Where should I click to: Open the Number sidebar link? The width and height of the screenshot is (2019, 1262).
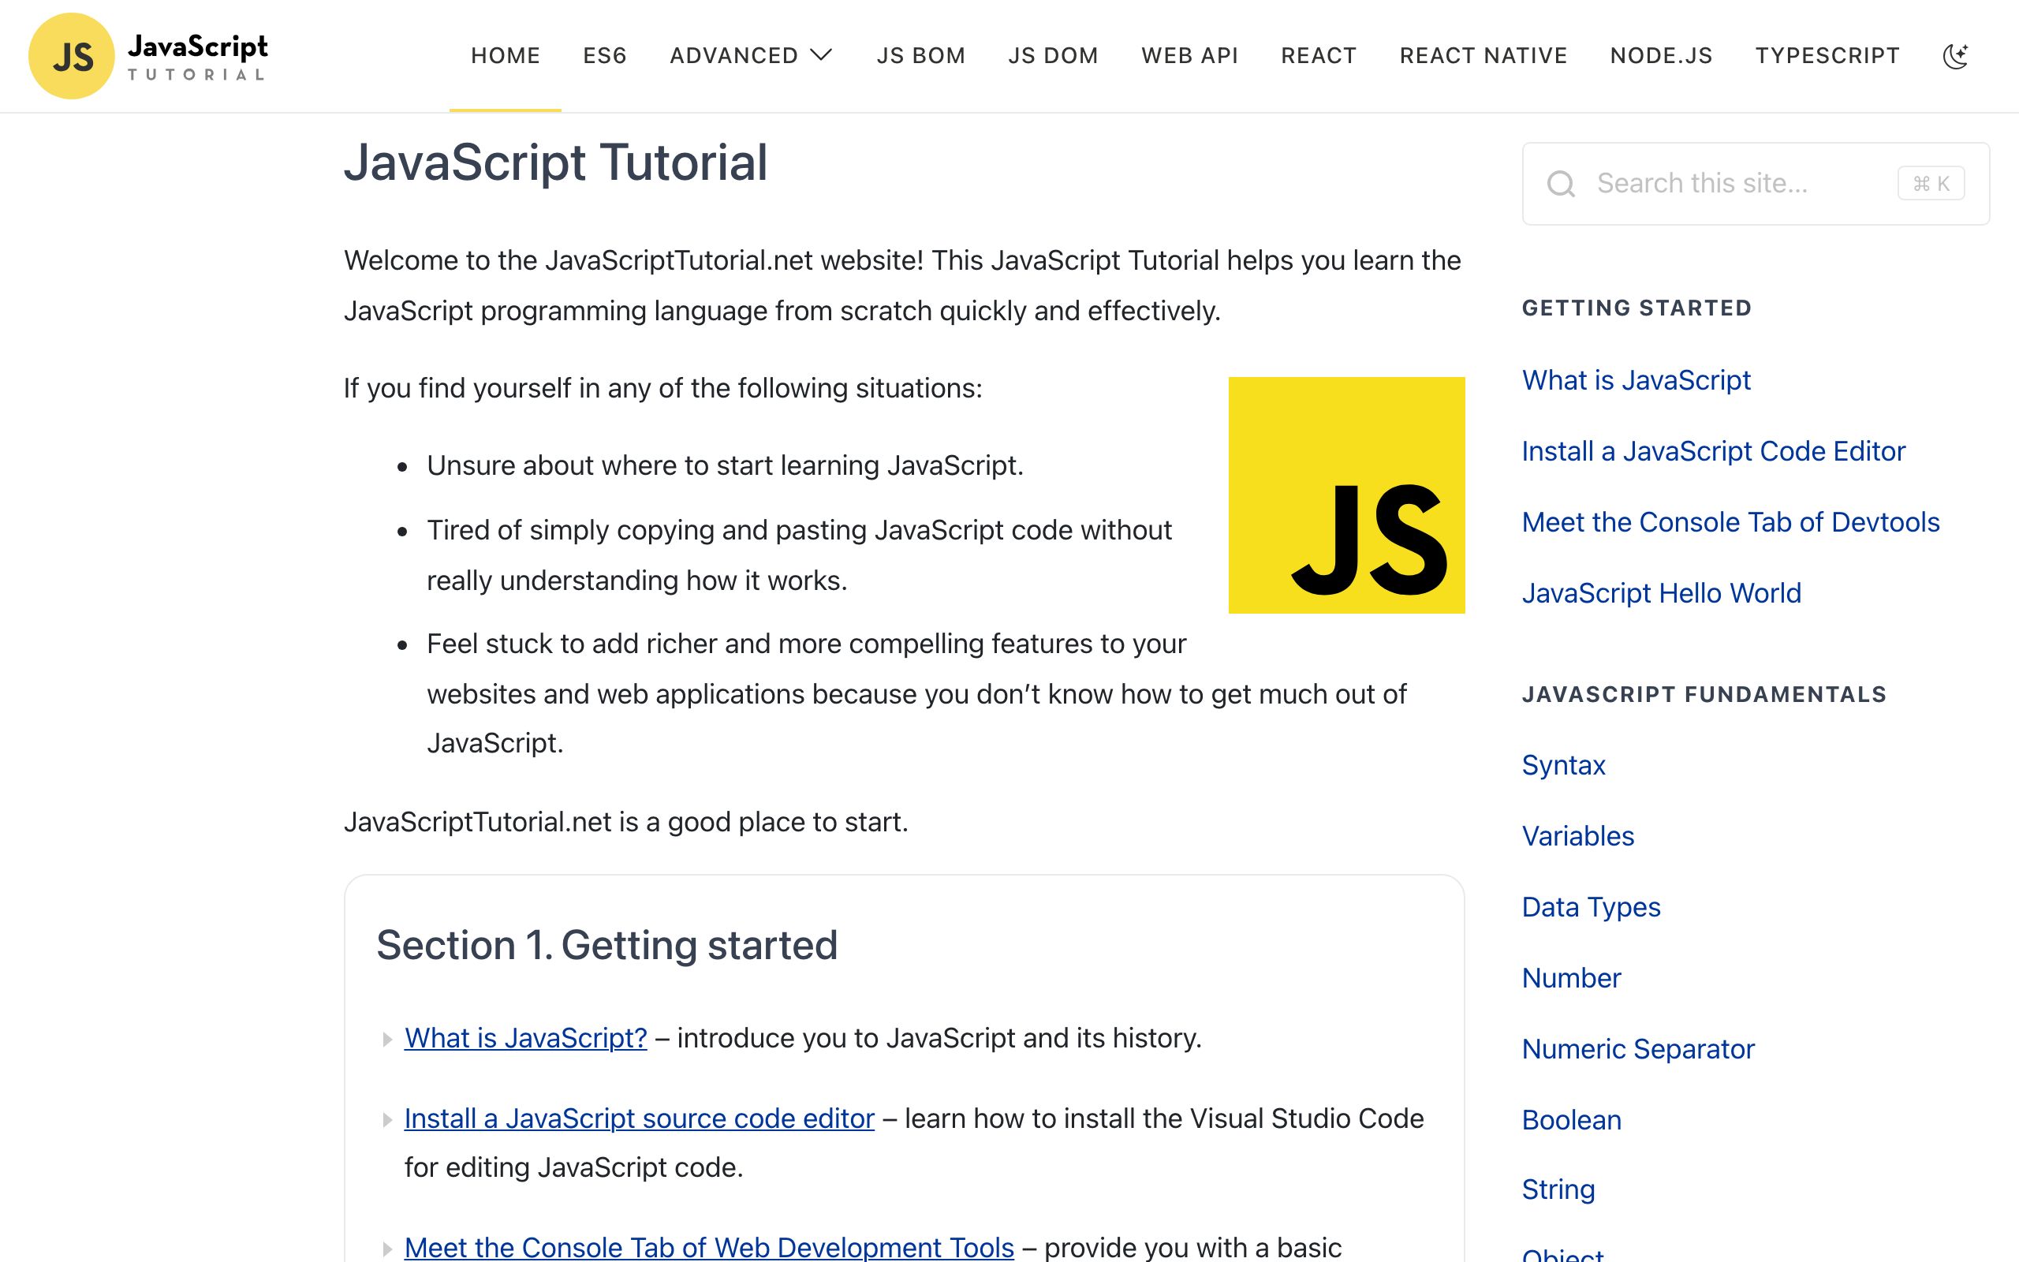tap(1571, 978)
